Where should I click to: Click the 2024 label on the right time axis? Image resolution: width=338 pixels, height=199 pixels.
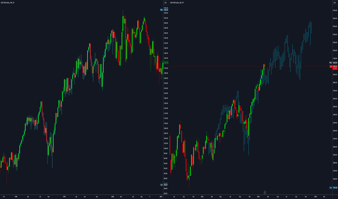click(x=258, y=196)
